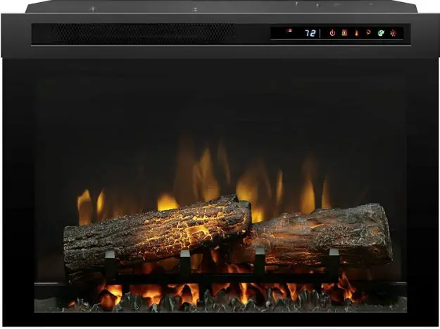Screen dimensions: 440x329
Task: Tap the heat waves heater icon
Action: (344, 32)
